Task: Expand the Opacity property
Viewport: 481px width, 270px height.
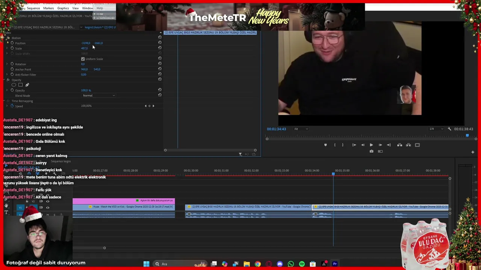Action: point(7,90)
